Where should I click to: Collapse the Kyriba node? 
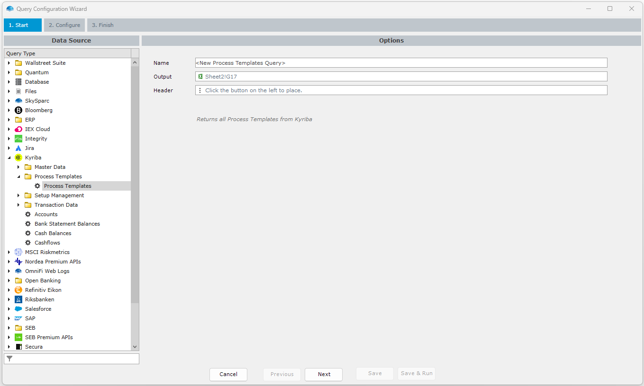click(9, 158)
